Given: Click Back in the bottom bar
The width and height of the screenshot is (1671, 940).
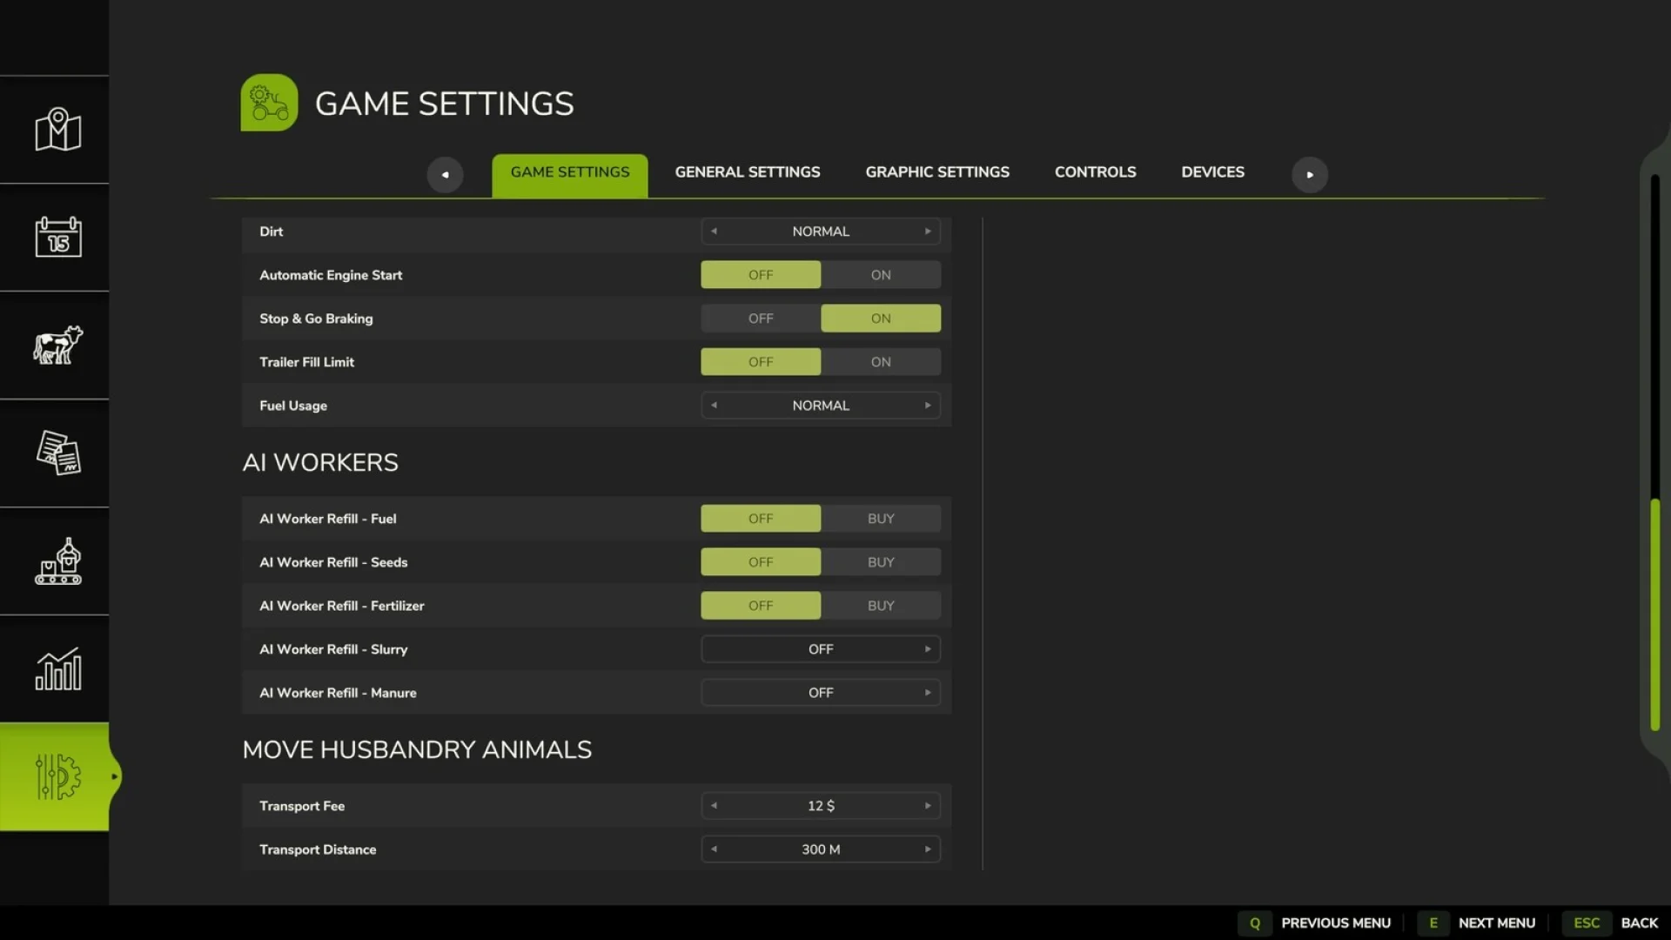Looking at the screenshot, I should (x=1640, y=923).
